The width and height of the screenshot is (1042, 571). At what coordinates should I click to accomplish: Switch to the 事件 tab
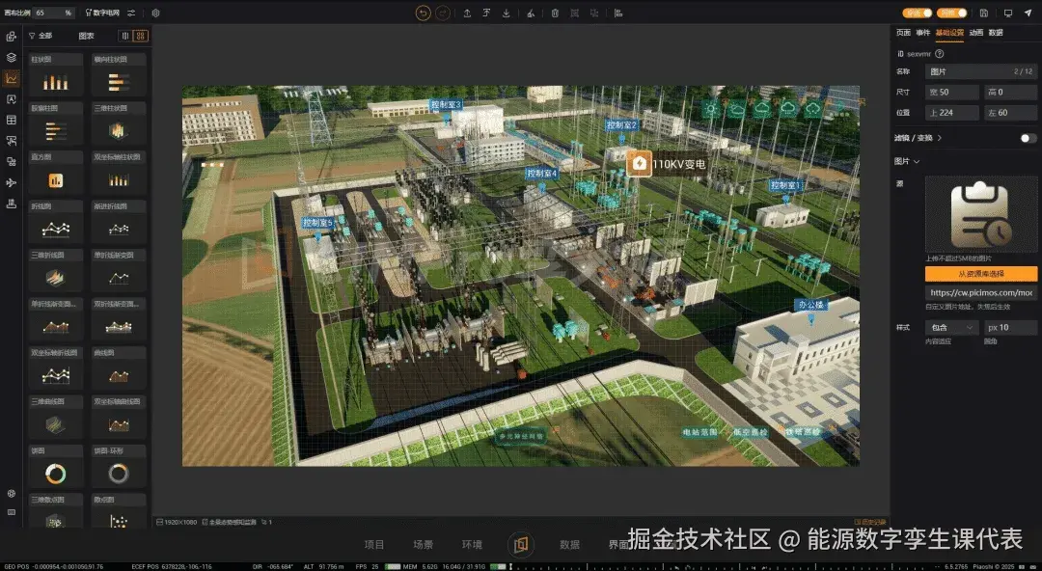click(922, 33)
